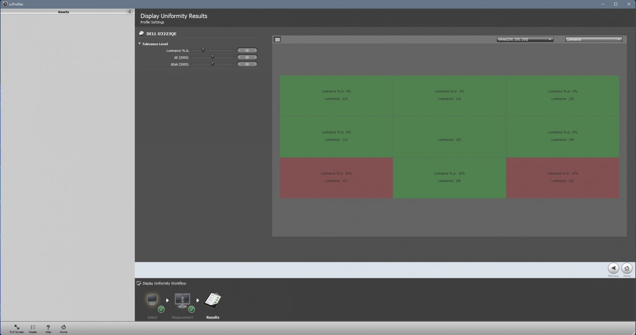Click the refresh icon in the Assets panel header

129,12
